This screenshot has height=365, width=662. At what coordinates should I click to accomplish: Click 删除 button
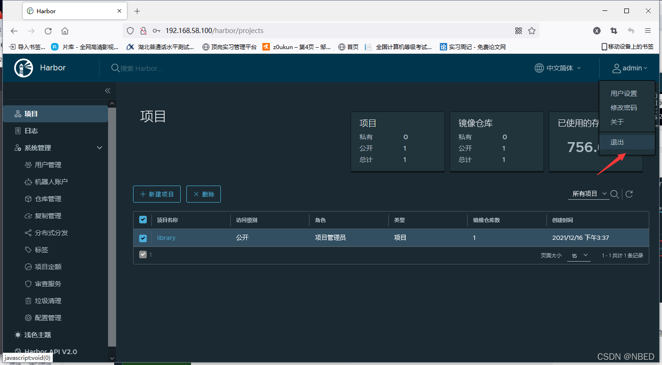point(203,194)
